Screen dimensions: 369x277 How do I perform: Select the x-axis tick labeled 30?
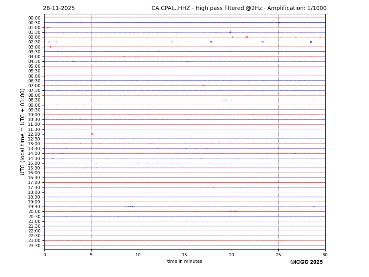click(x=325, y=255)
